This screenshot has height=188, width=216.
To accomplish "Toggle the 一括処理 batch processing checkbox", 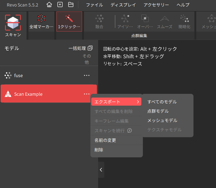I will 90,48.
